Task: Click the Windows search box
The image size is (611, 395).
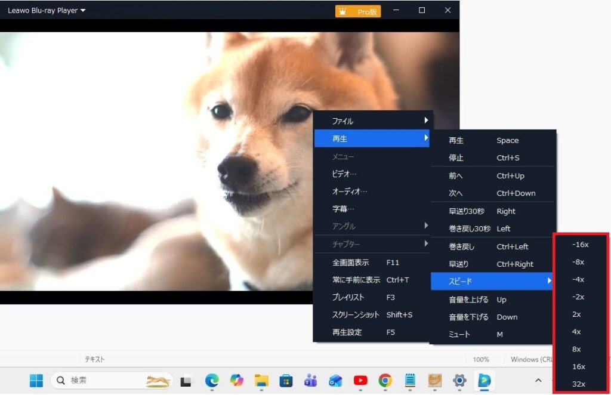Action: point(110,380)
